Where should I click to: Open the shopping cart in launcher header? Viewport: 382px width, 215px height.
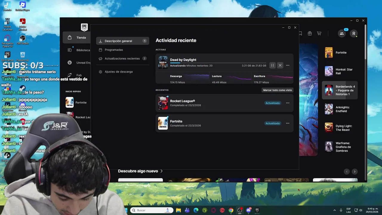coord(319,33)
